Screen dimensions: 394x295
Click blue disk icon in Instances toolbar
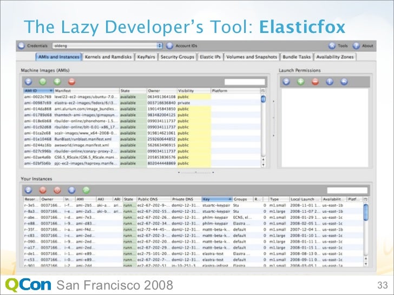pyautogui.click(x=72, y=190)
